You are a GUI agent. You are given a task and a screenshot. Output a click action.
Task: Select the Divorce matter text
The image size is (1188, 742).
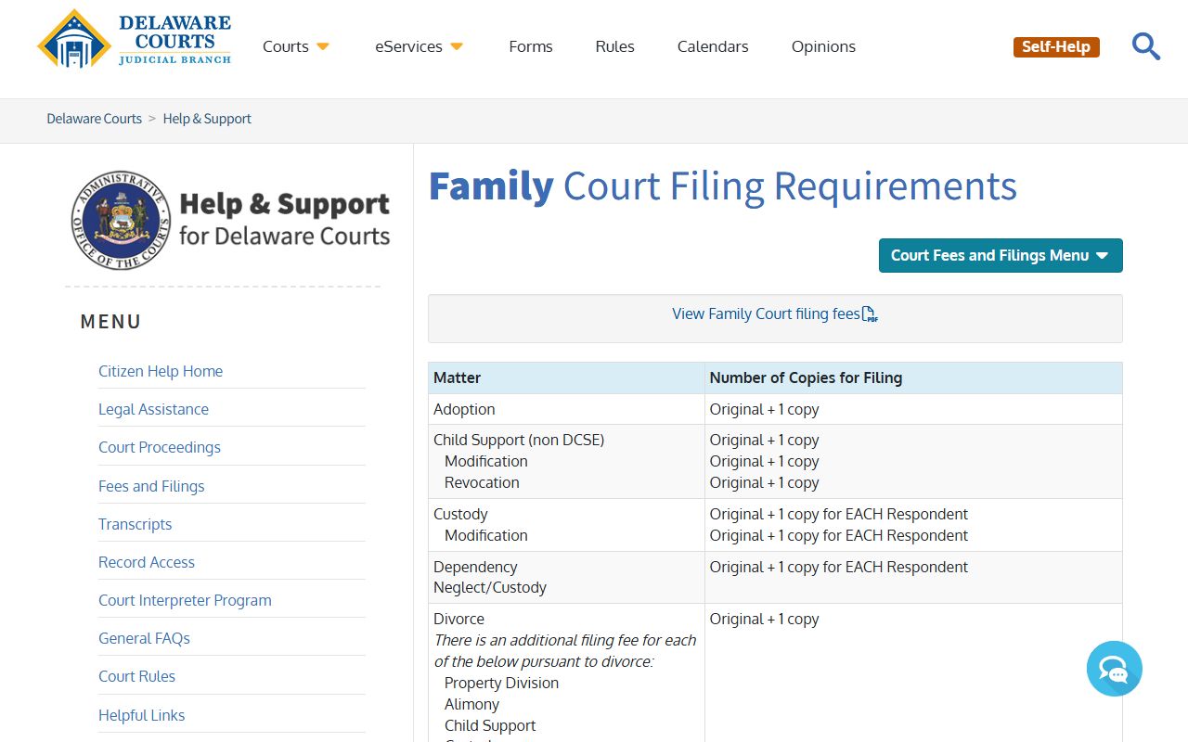(x=458, y=619)
